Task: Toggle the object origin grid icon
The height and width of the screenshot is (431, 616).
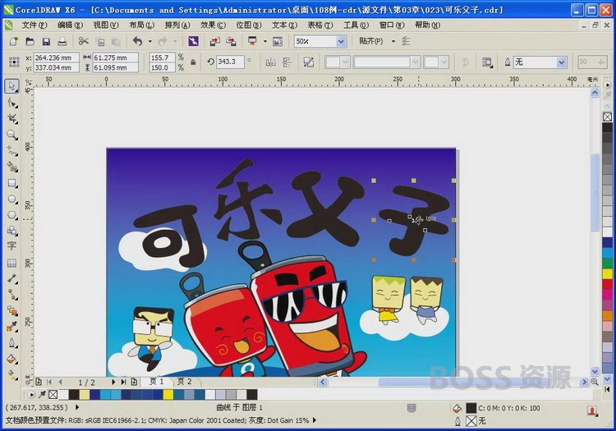Action: coord(14,62)
